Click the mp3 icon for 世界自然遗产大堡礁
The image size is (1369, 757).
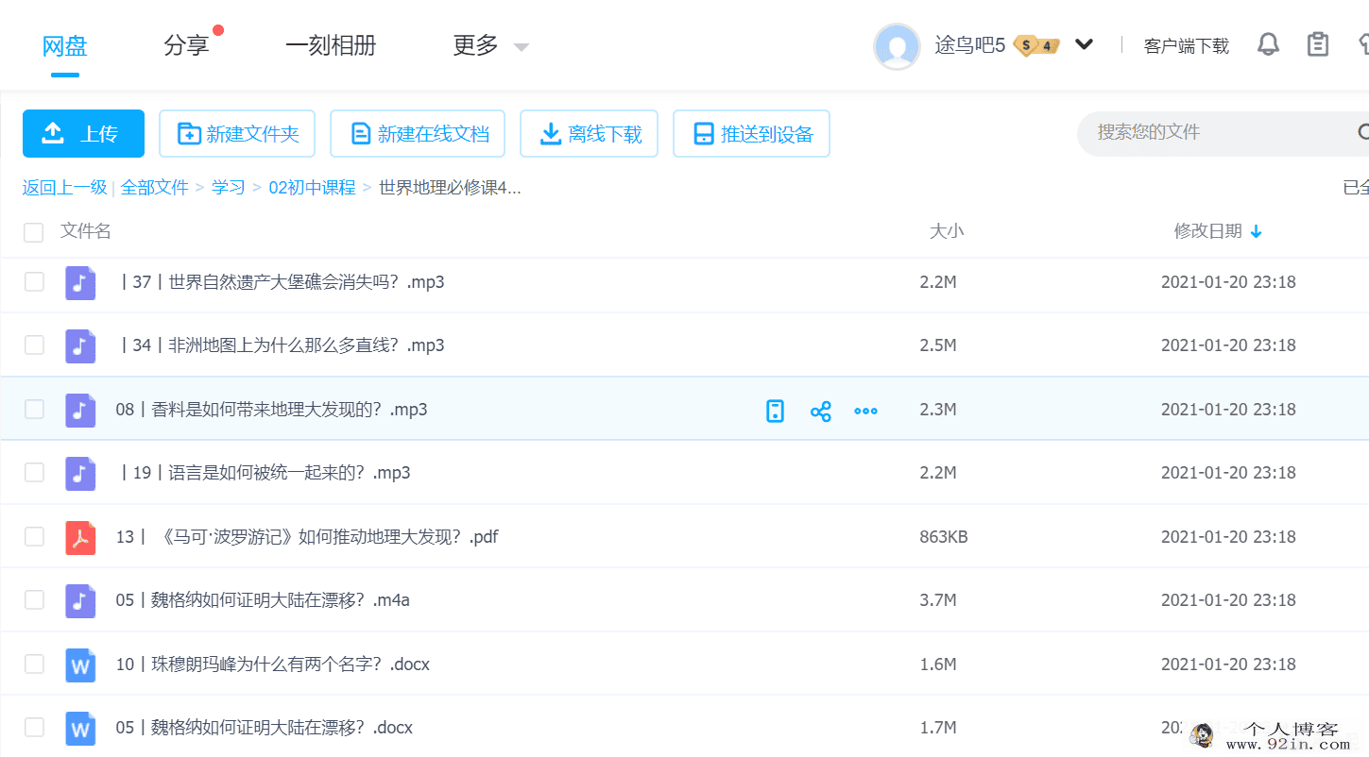[80, 282]
